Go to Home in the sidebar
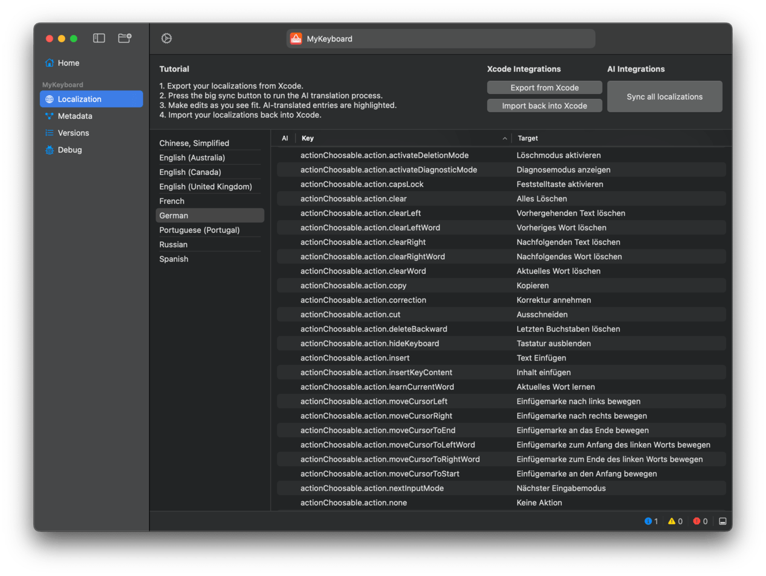The height and width of the screenshot is (576, 766). [x=68, y=63]
